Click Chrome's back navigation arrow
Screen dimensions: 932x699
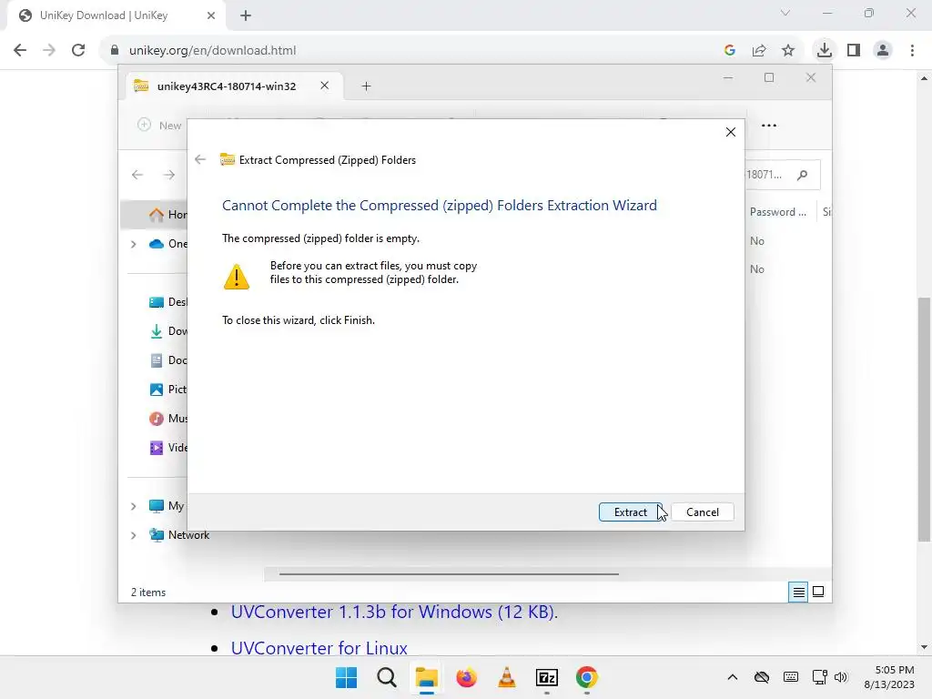pyautogui.click(x=20, y=50)
